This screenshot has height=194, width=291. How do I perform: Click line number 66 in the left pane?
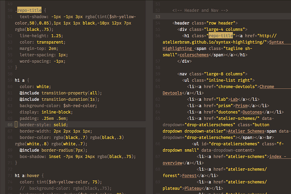[x=10, y=125]
